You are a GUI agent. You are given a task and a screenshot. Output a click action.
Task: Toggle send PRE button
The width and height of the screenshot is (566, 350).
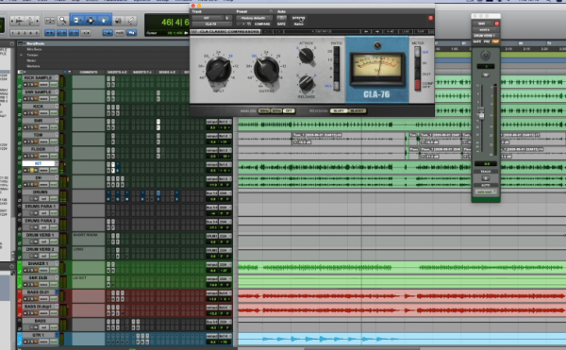486,42
